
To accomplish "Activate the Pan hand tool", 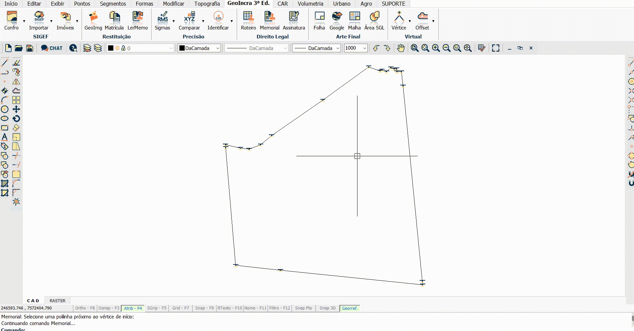I will point(401,48).
